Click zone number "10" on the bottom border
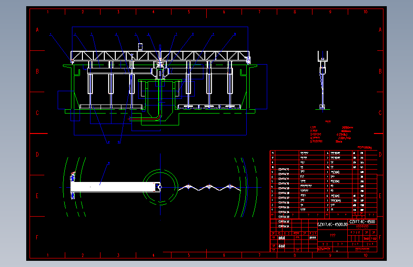 365,255
